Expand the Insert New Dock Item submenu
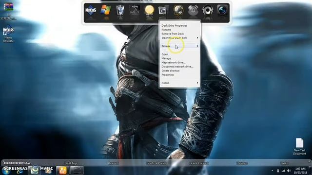The height and width of the screenshot is (175, 312). 179,38
